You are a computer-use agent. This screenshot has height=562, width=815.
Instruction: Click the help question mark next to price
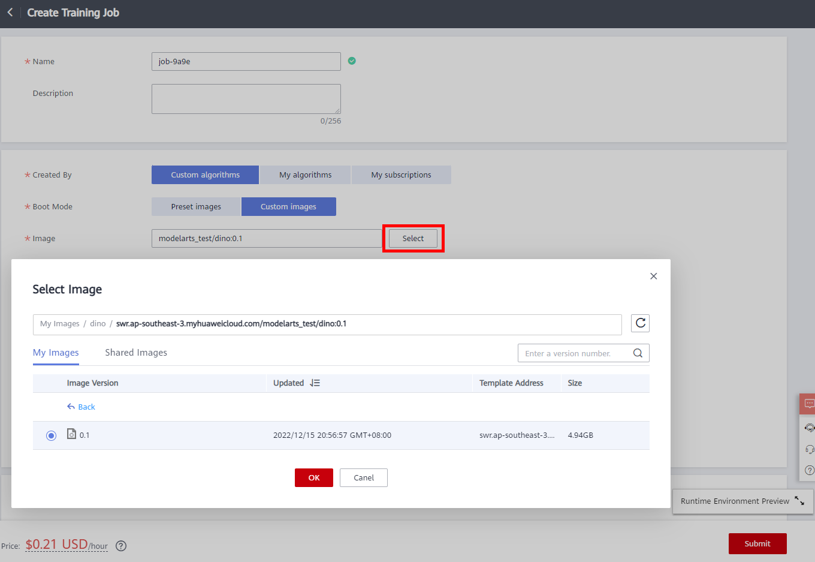[121, 546]
